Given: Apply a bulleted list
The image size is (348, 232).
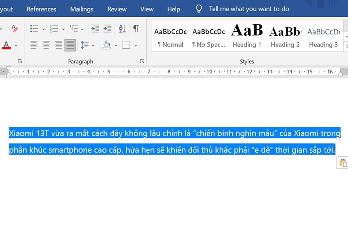Looking at the screenshot, I should 34,29.
